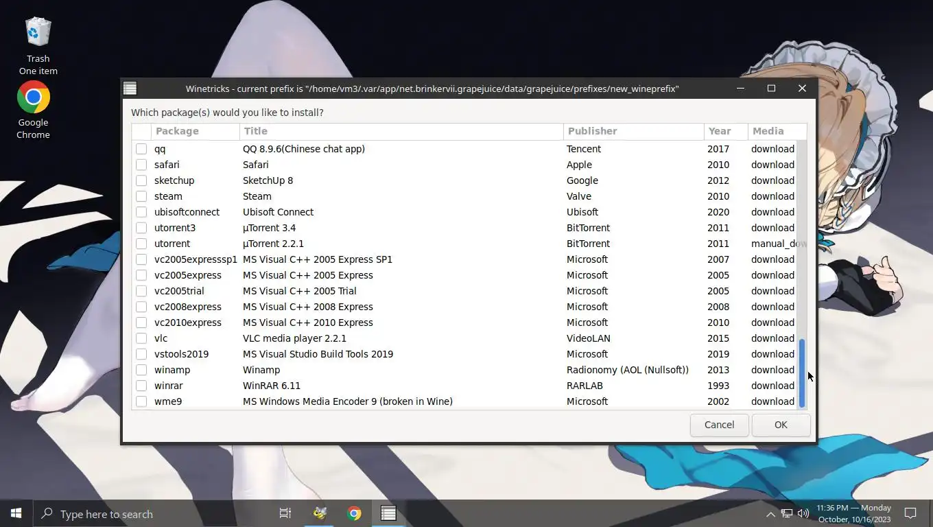
Task: Open notification center icon
Action: tap(910, 513)
